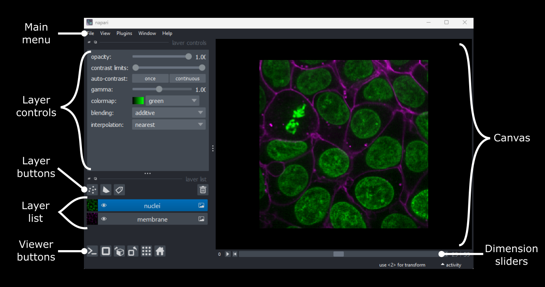Click layer controls panel float icon
Viewport: 545px width, 287px height.
pyautogui.click(x=95, y=42)
